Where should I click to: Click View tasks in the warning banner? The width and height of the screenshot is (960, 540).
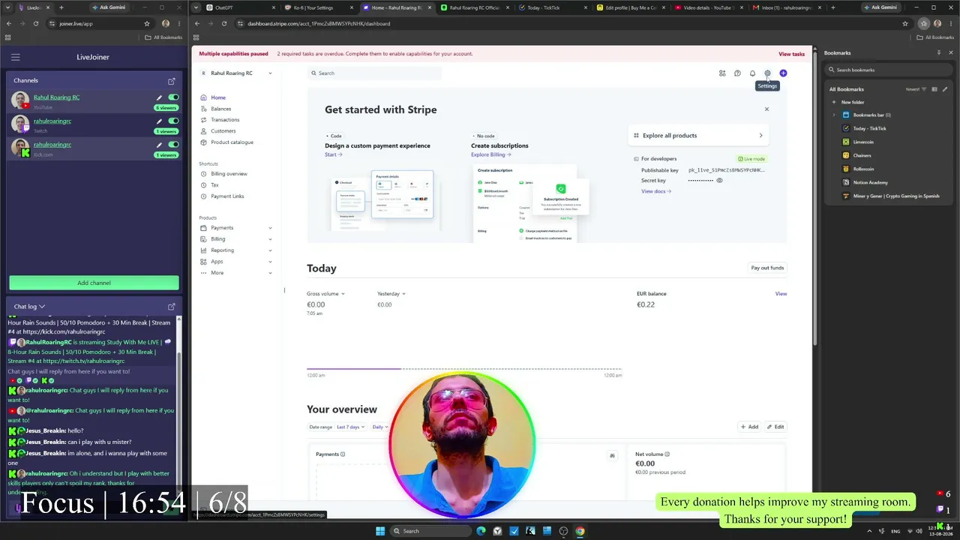(x=791, y=54)
